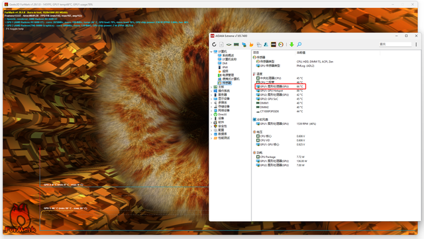This screenshot has width=424, height=239.
Task: Select 数据库 in the AIDA64 tree
Action: pyautogui.click(x=223, y=134)
